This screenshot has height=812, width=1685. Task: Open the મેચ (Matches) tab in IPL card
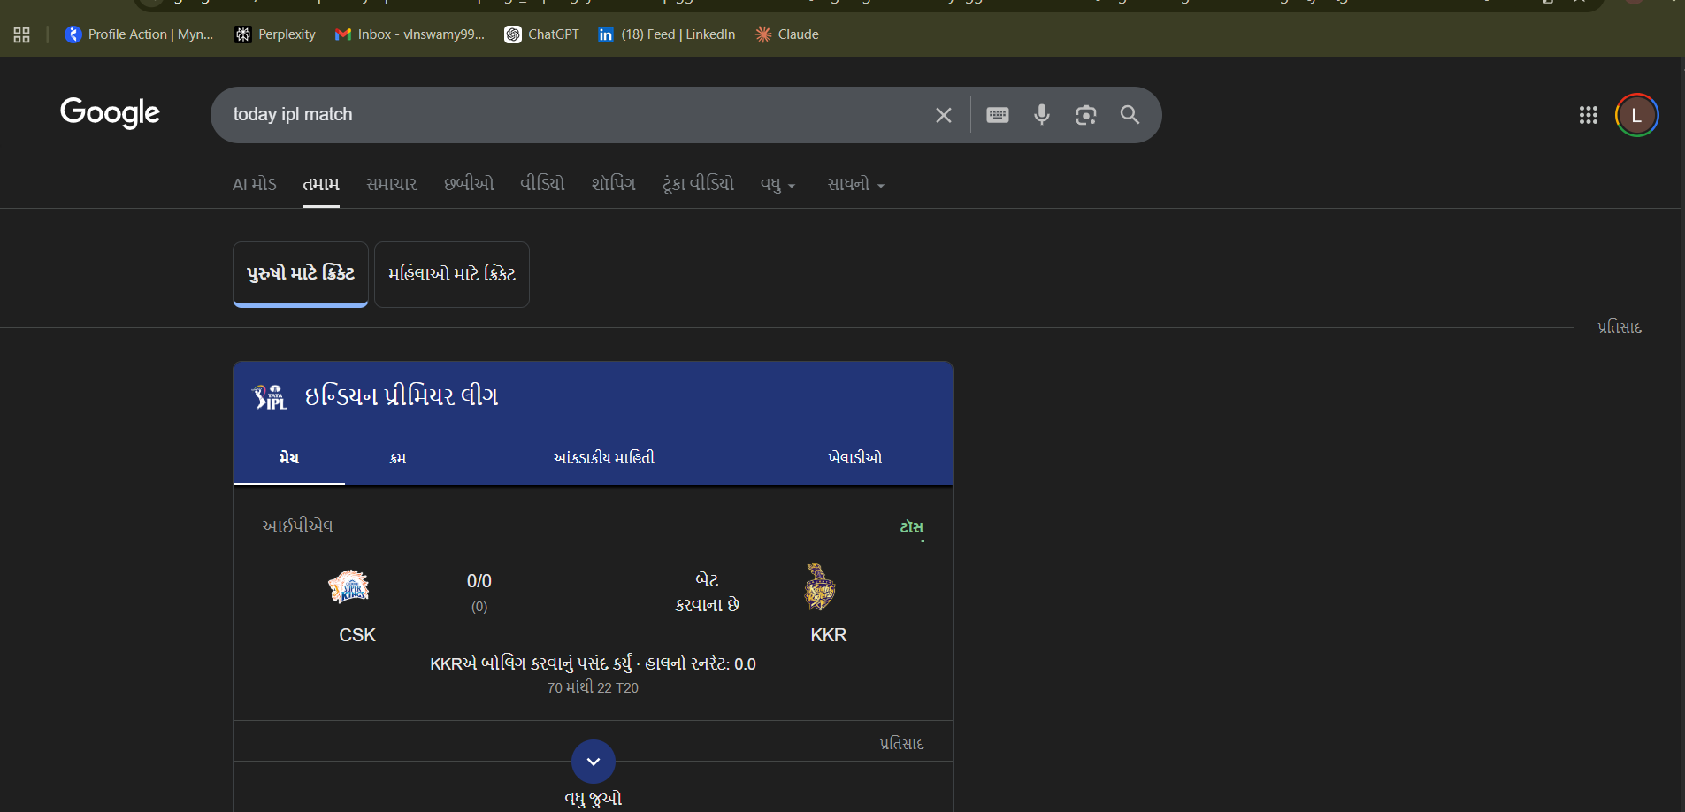[x=289, y=457]
